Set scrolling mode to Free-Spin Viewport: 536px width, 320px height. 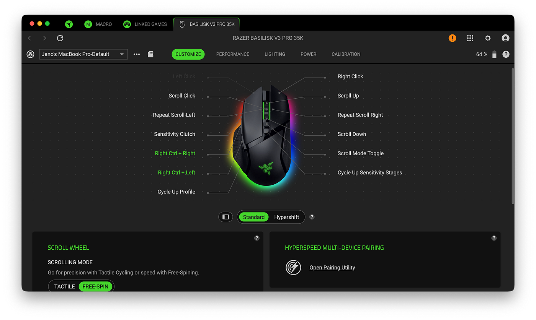[x=95, y=286]
